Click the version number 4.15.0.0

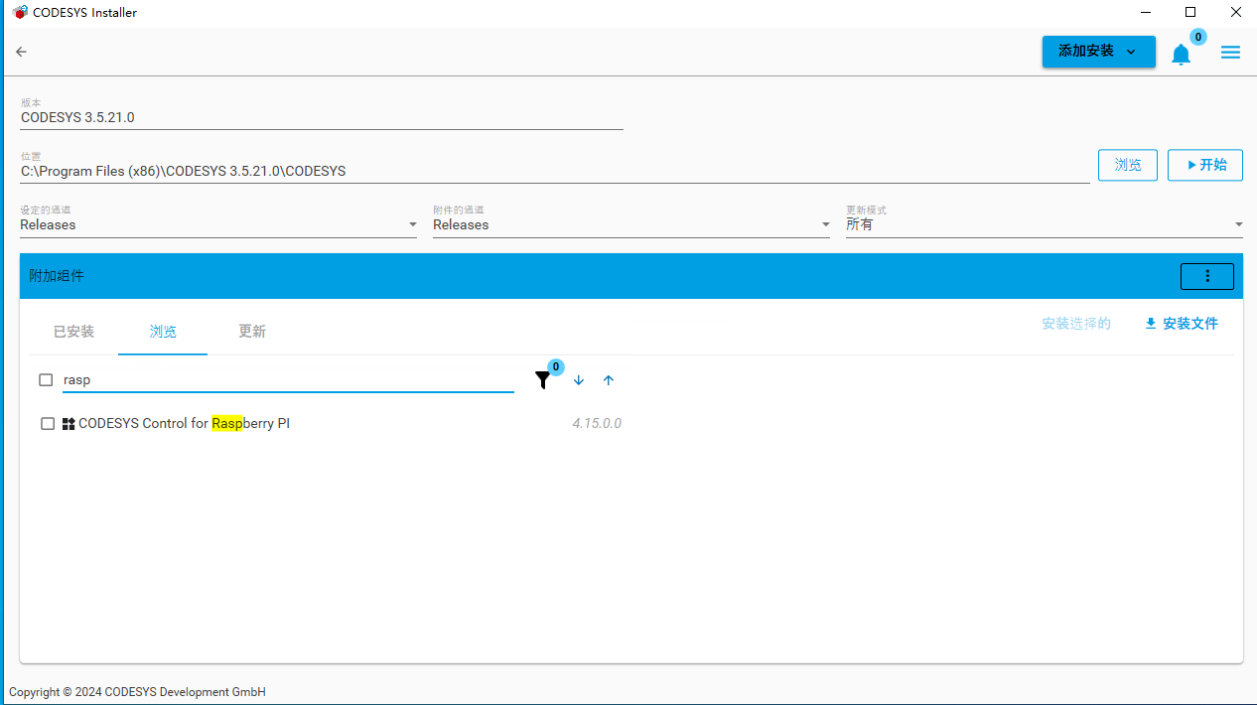597,424
